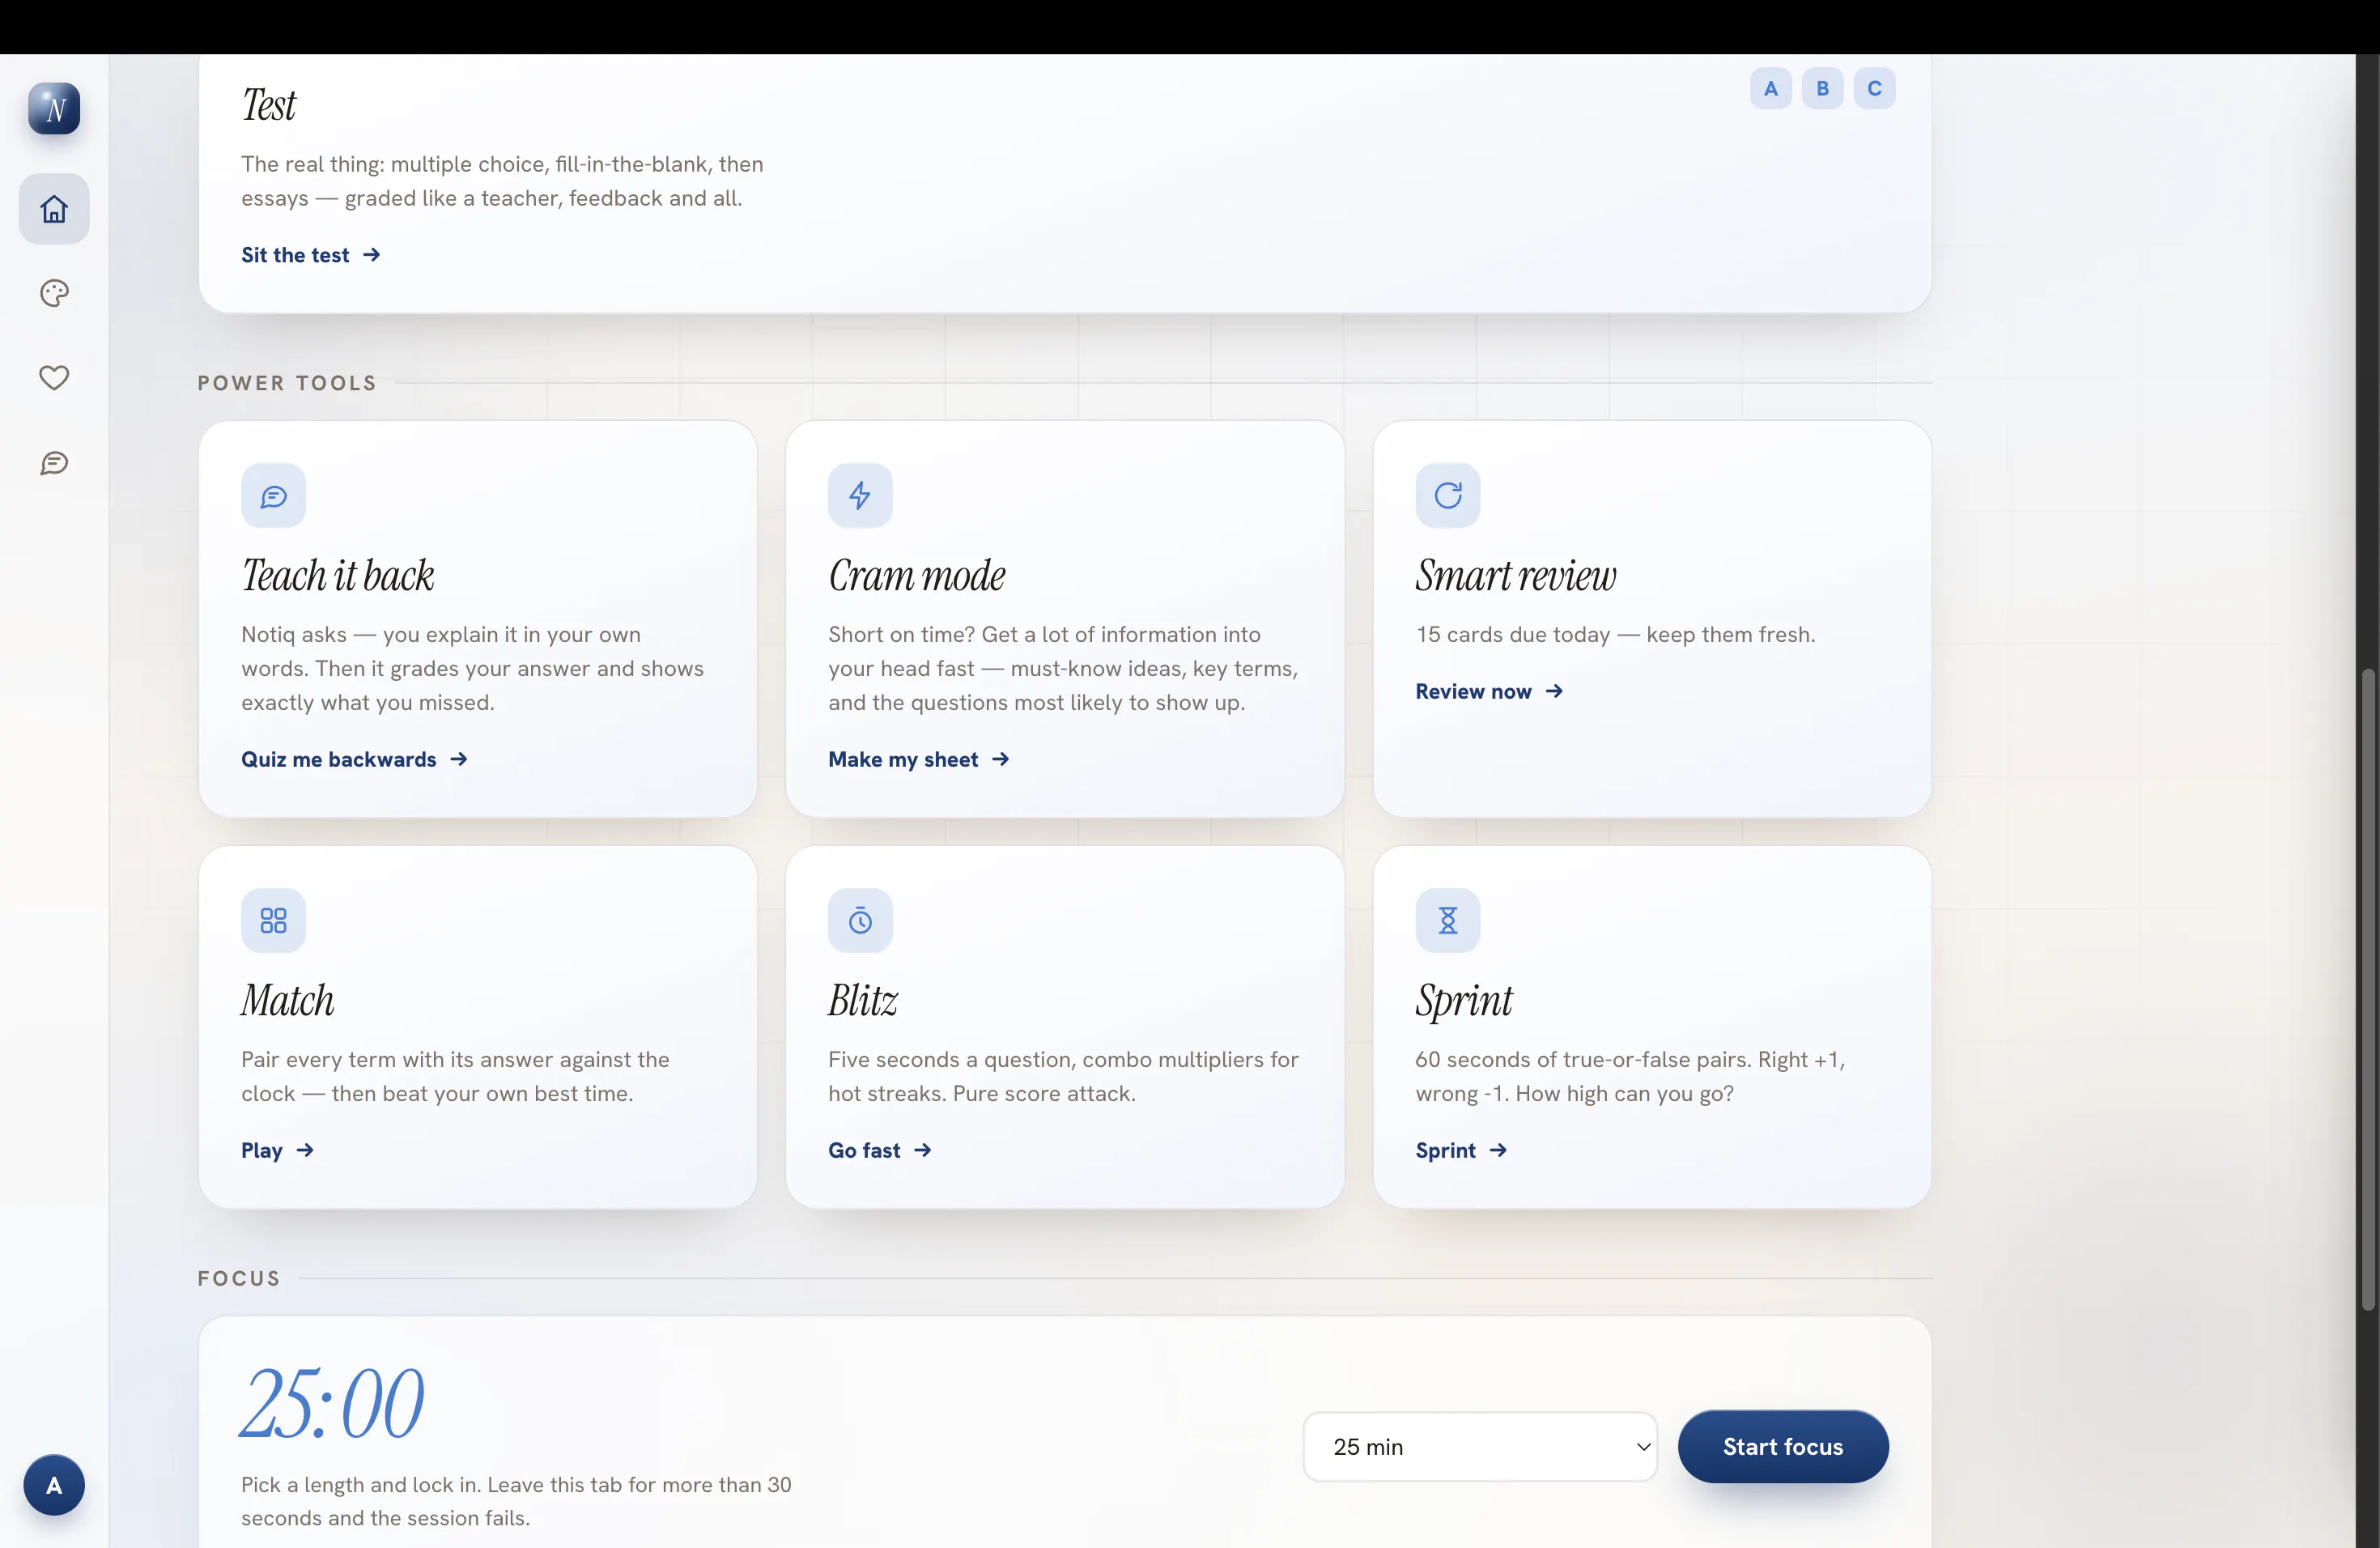Image resolution: width=2380 pixels, height=1548 pixels.
Task: Click the Teach it back heading
Action: 338,576
